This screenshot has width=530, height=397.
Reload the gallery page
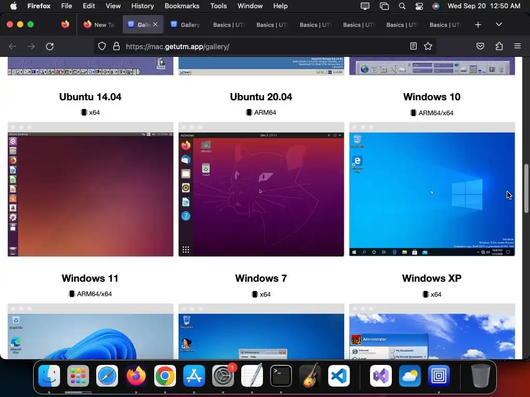[50, 46]
